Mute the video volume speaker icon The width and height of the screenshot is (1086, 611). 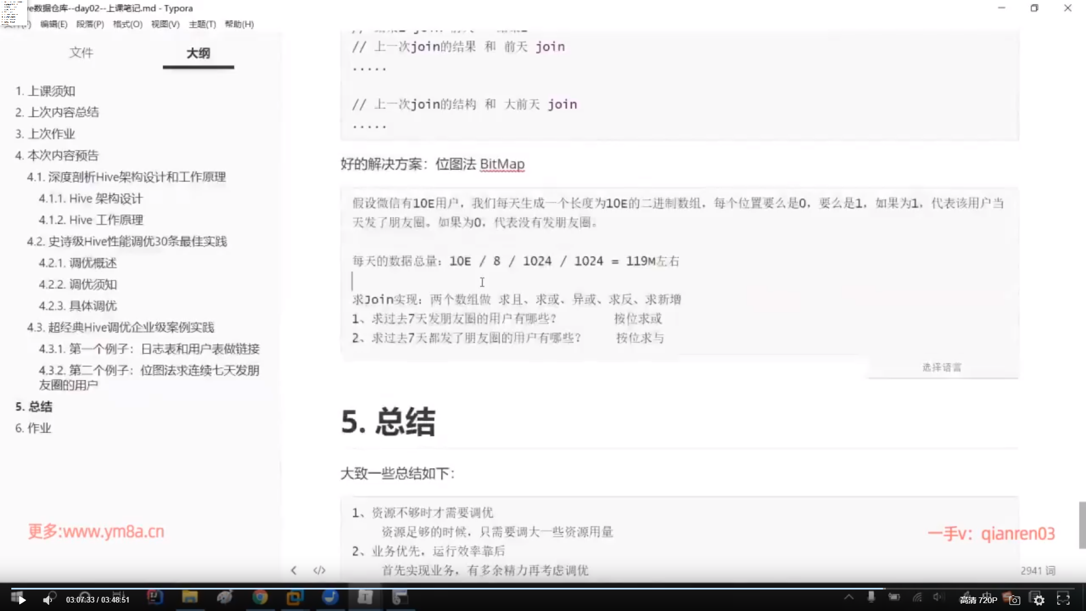click(48, 600)
